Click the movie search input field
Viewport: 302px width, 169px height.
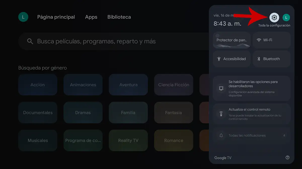click(101, 41)
